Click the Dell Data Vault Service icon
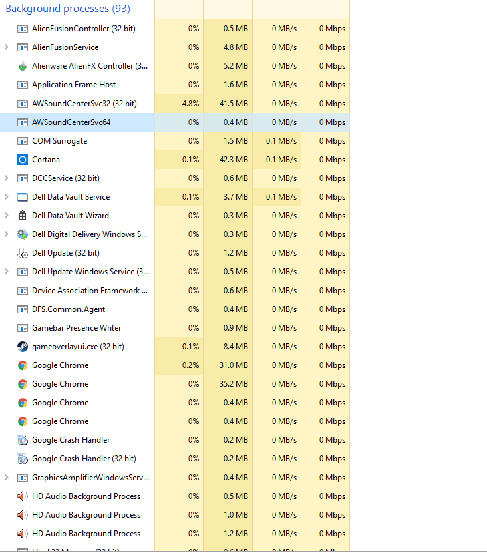The width and height of the screenshot is (487, 557). click(22, 197)
